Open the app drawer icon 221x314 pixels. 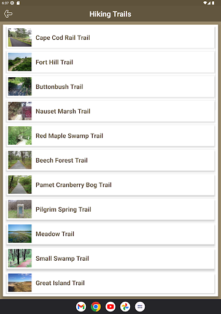pos(140,307)
